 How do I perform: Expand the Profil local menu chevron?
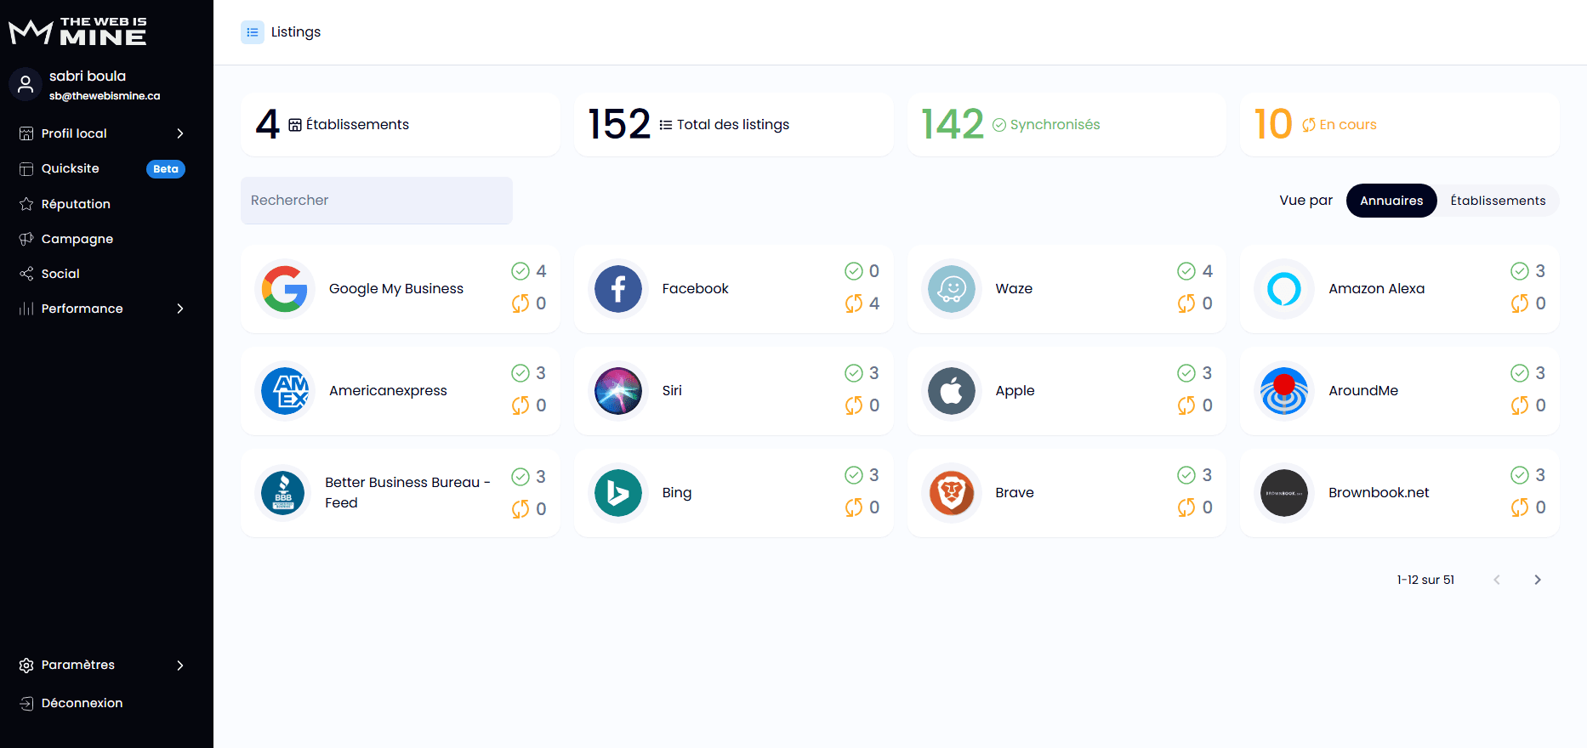click(180, 133)
